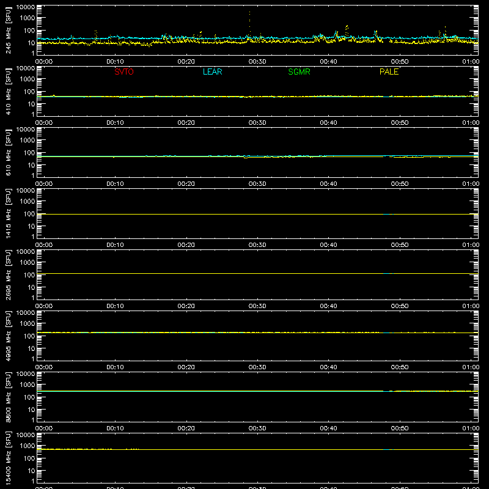Screen dimensions: 489x489
Task: Click 1000 tick value on 2695 MHz axis
Action: point(28,263)
